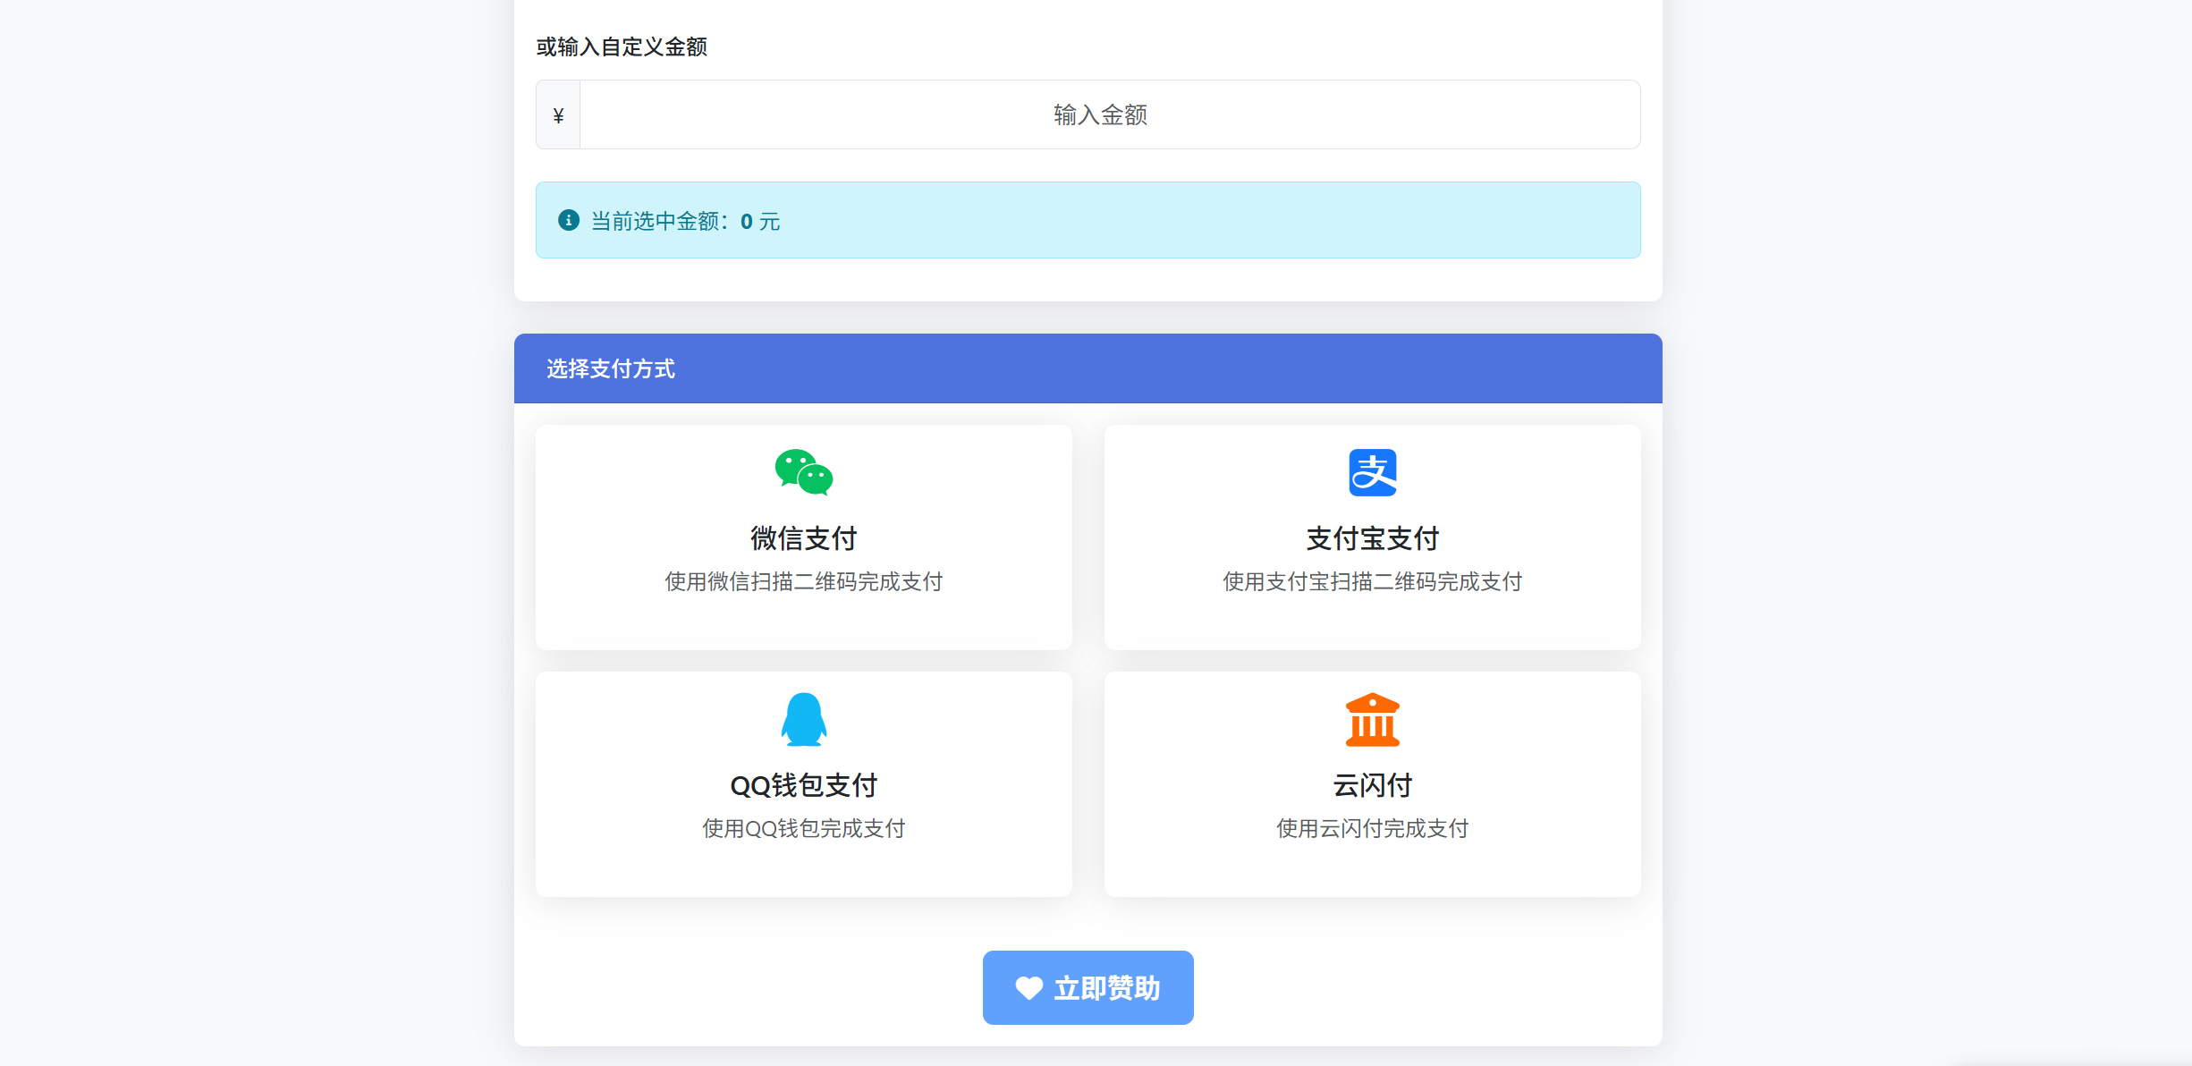
Task: Click the 选择支付方式 header bar
Action: click(x=1088, y=368)
